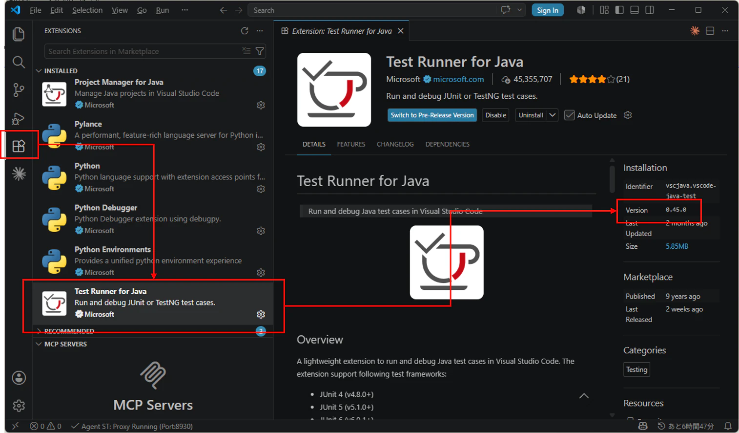
Task: Click Switch to Pre-Release Version button
Action: [432, 115]
